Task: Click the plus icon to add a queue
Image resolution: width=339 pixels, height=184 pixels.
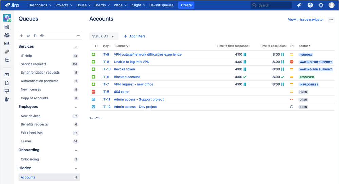Action: tap(21, 36)
